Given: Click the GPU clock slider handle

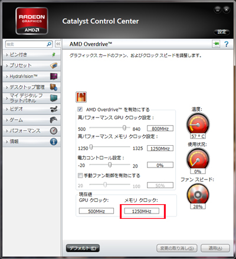Looking at the screenshot, I should tap(124, 128).
